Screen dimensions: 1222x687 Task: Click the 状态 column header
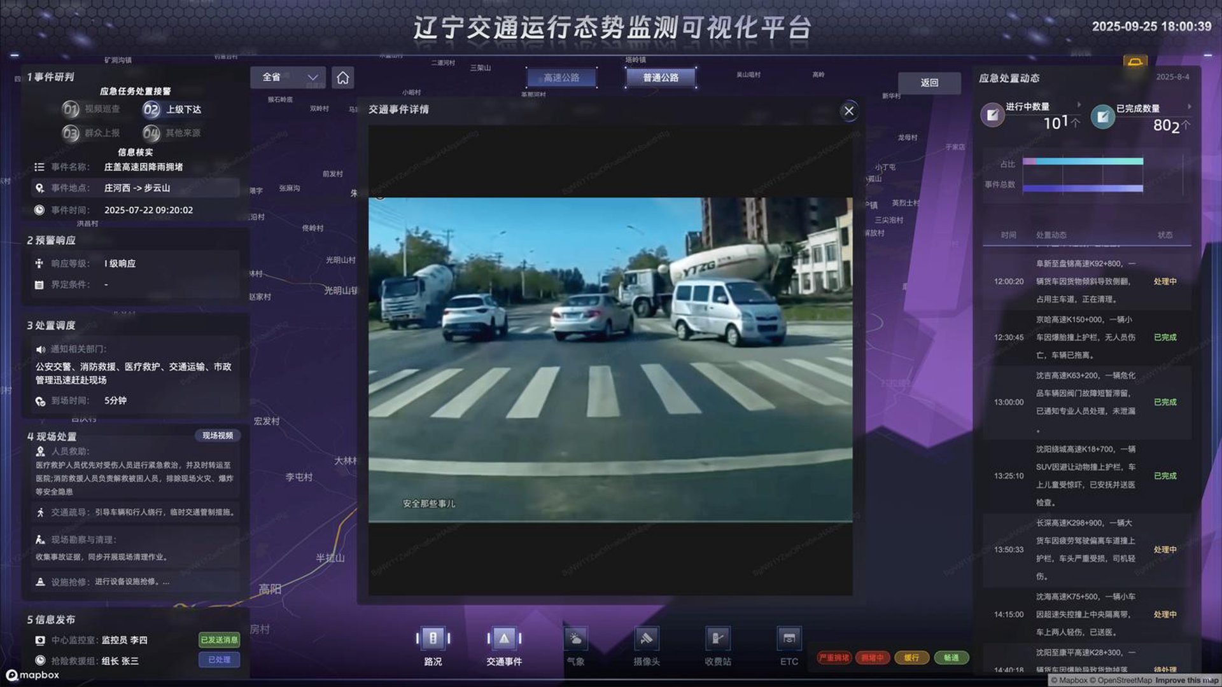(x=1165, y=235)
